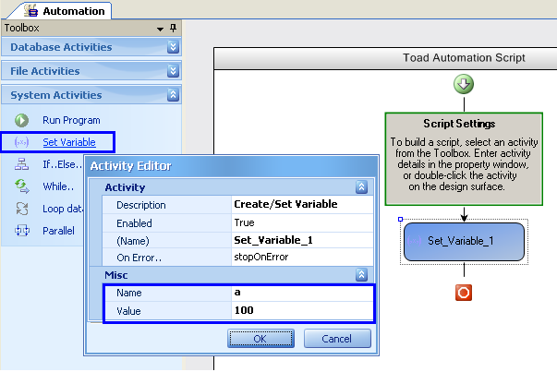Select the Set Variable link
The width and height of the screenshot is (557, 372).
(69, 142)
